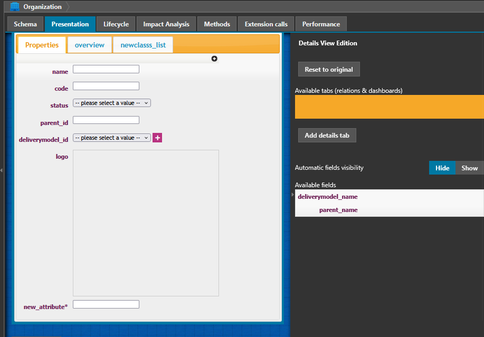Click the name text input field

[106, 69]
